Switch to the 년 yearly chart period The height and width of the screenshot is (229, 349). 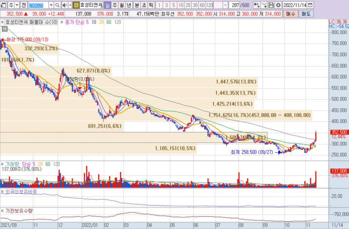(129, 5)
